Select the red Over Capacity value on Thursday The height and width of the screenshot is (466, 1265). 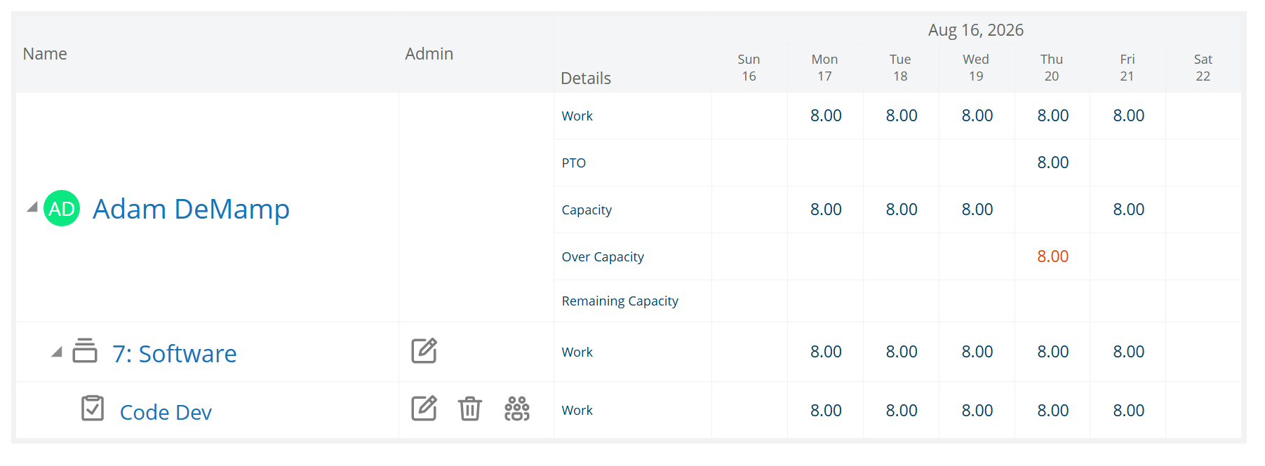tap(1052, 256)
